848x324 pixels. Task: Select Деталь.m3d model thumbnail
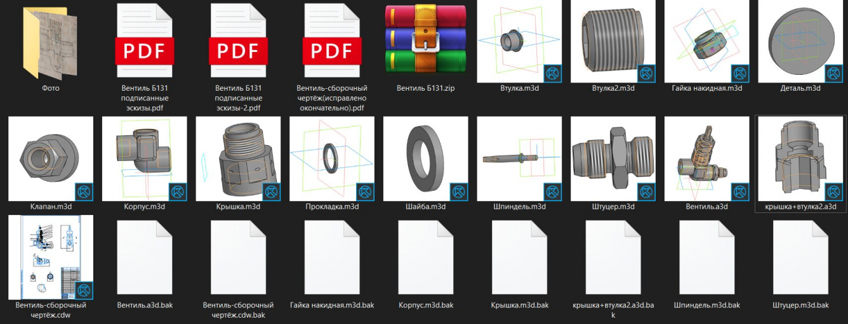tap(800, 41)
